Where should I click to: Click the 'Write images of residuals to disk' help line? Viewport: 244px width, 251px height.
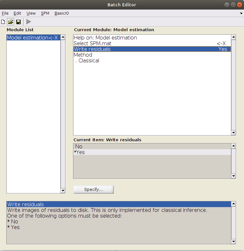(x=119, y=210)
